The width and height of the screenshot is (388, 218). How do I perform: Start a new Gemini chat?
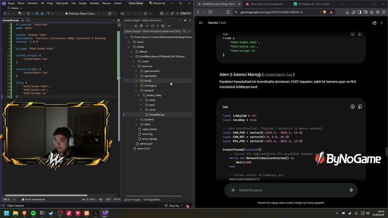374,23
